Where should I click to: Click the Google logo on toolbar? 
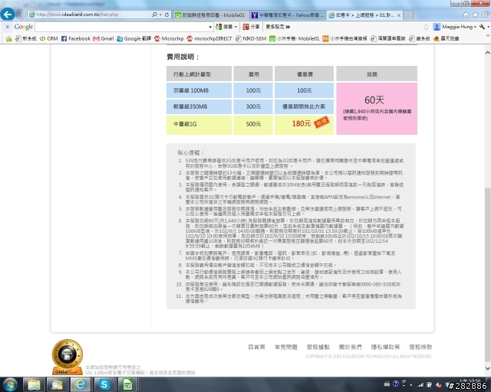[24, 27]
